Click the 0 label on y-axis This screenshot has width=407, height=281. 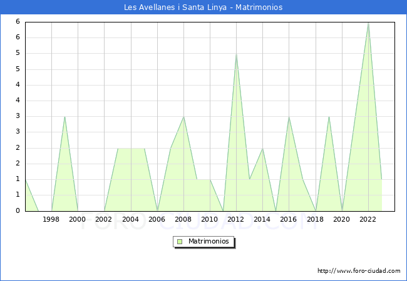click(19, 211)
